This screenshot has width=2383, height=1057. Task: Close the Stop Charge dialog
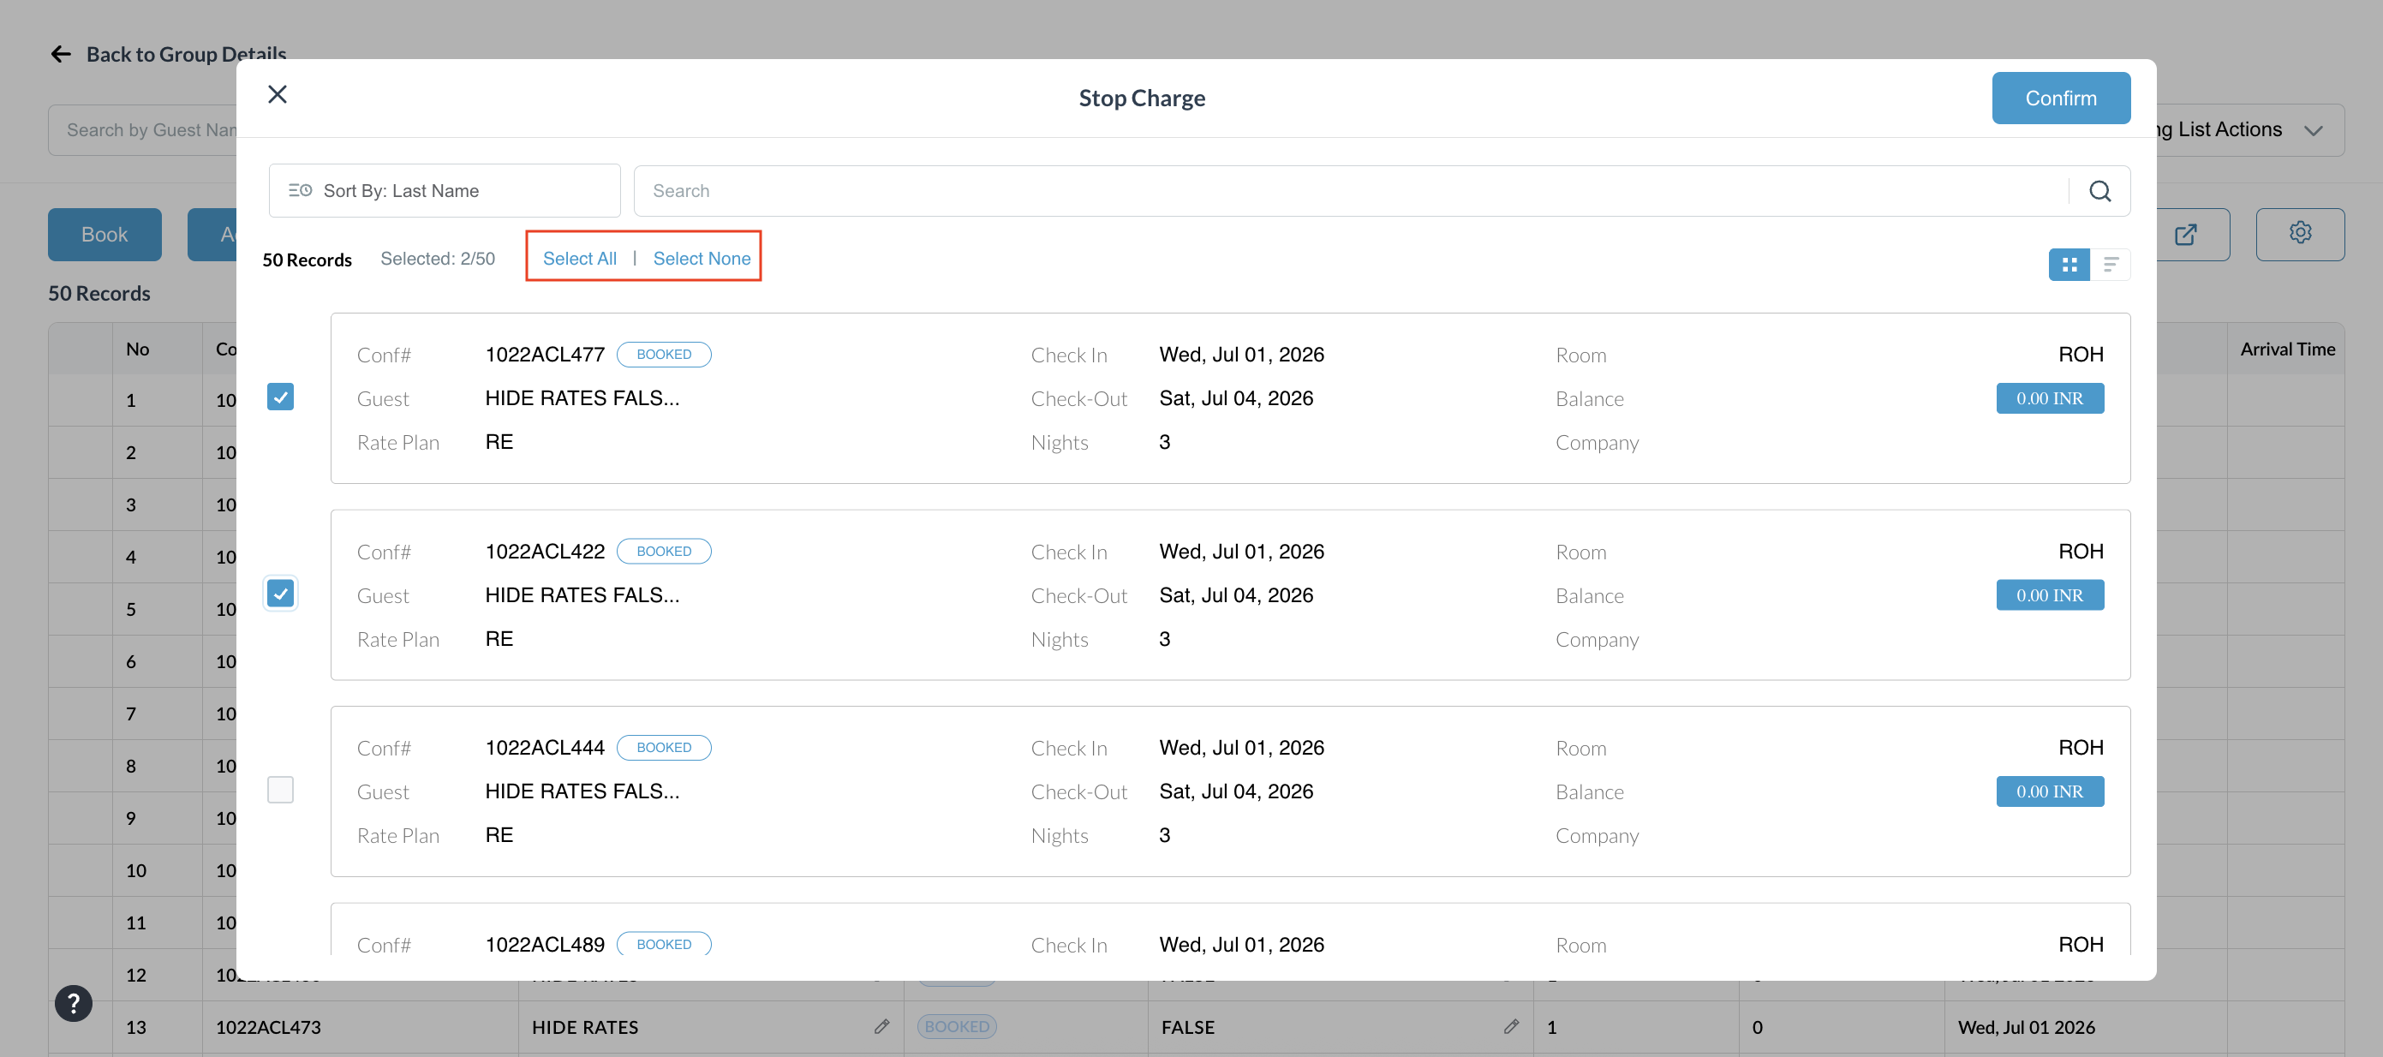point(278,94)
